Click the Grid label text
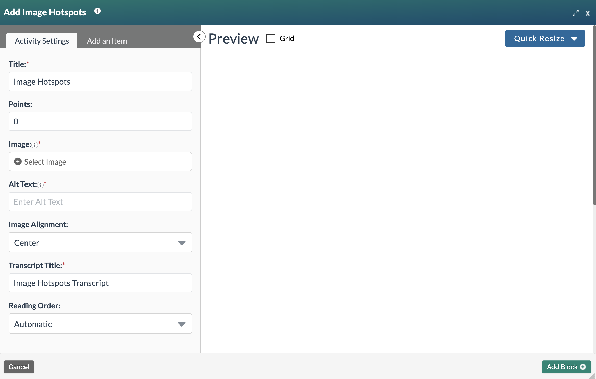The width and height of the screenshot is (596, 379). 287,38
